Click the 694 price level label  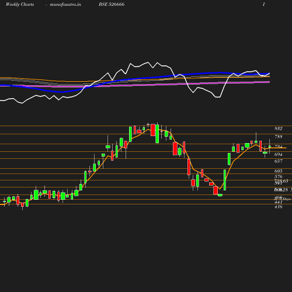pos(279,154)
